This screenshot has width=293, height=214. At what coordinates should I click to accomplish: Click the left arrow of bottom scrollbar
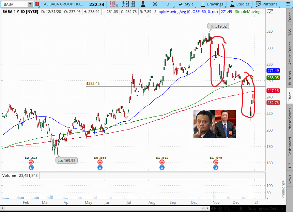2,209
